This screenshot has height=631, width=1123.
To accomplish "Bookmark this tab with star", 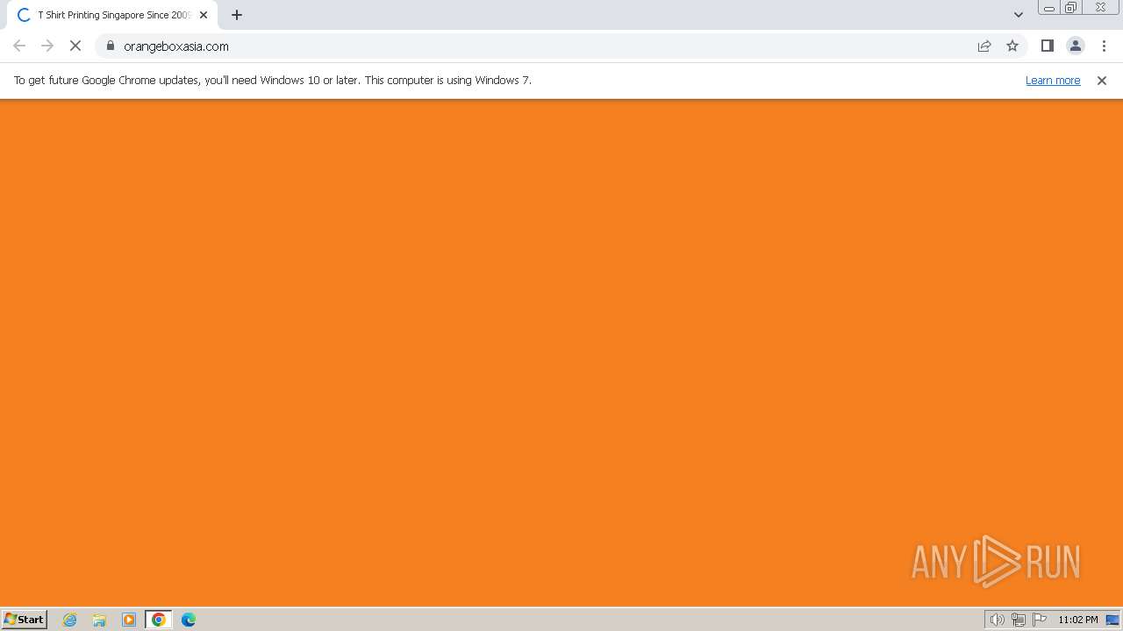I will [1012, 46].
